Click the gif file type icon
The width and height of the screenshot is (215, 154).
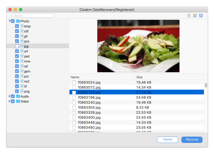coord(22,36)
